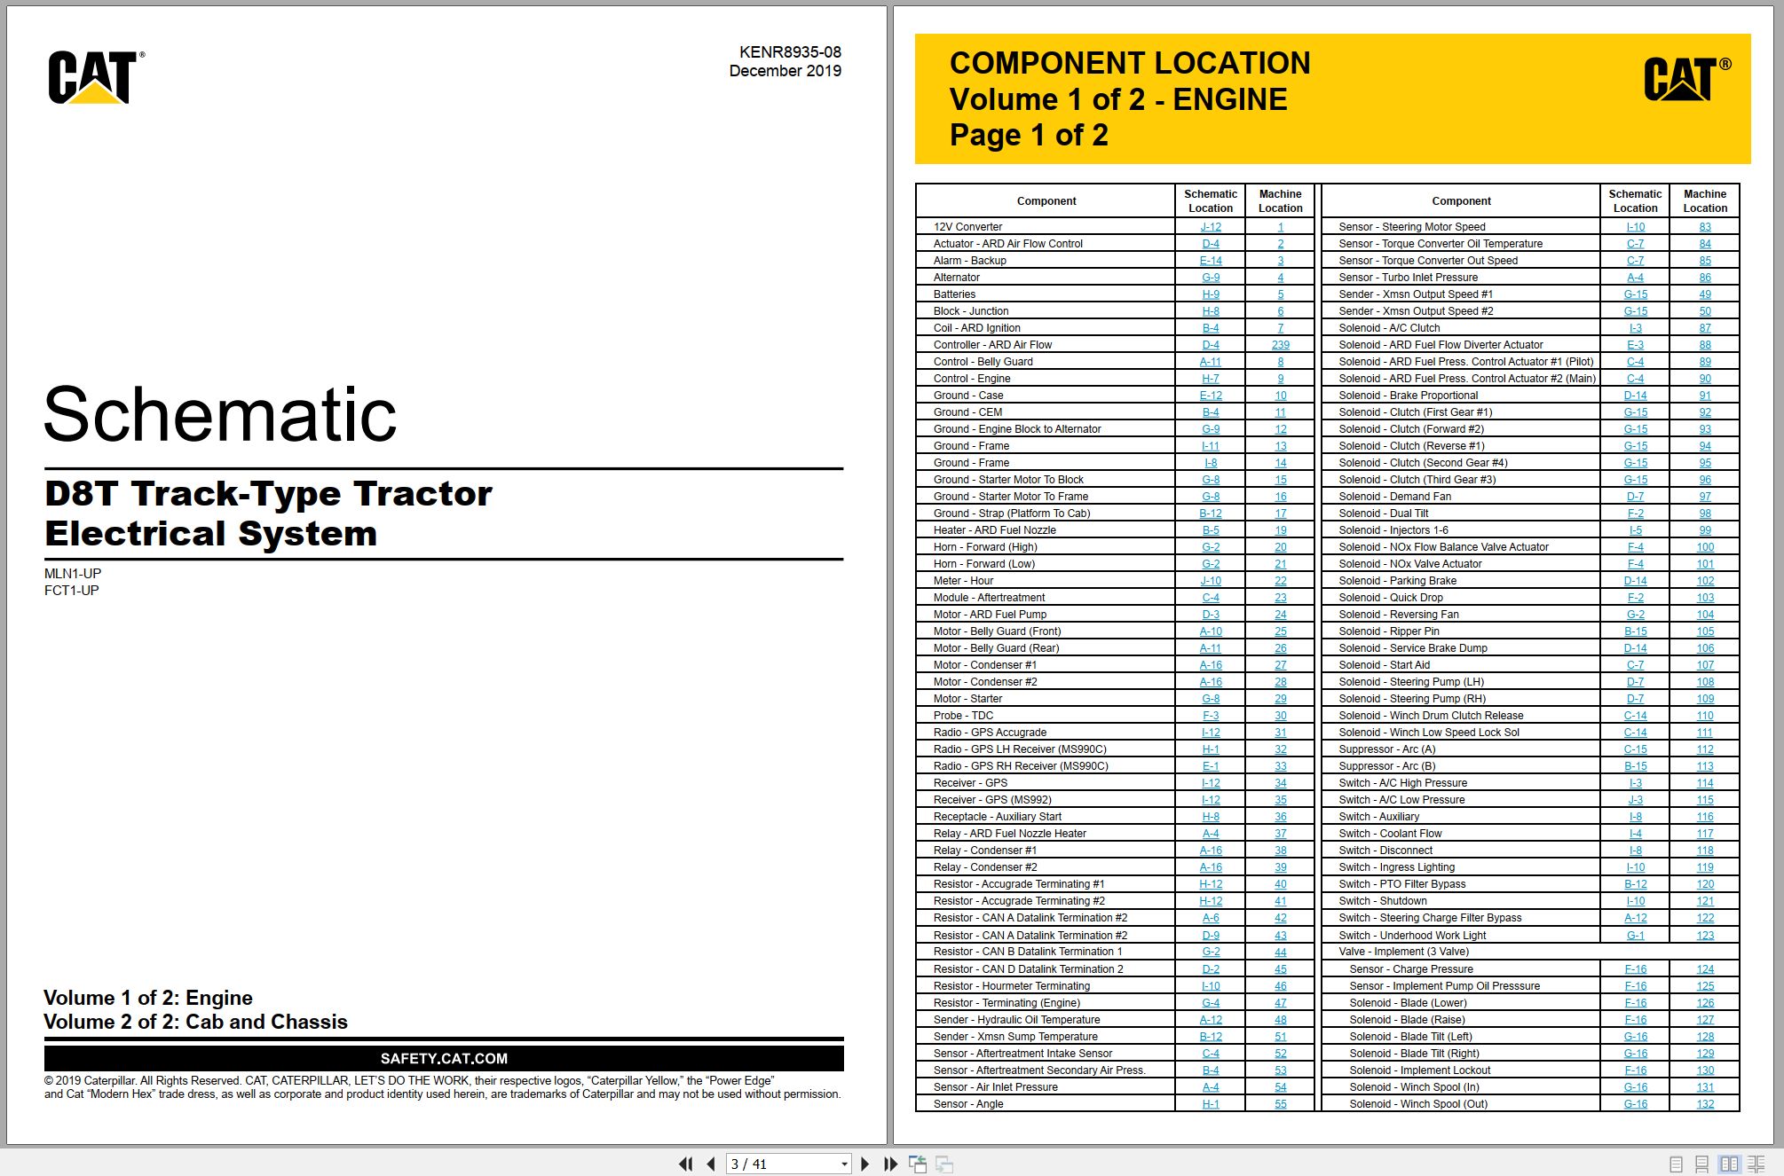Click the next view navigation icon
The width and height of the screenshot is (1784, 1176).
(944, 1164)
